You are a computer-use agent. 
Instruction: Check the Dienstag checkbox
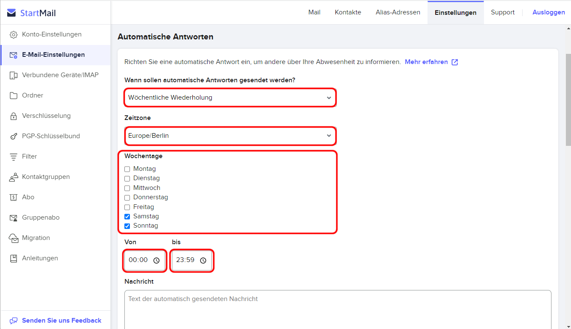pyautogui.click(x=127, y=178)
